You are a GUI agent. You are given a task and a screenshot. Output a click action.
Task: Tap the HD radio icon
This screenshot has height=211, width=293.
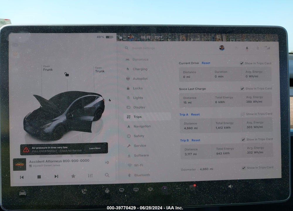[x=107, y=162]
